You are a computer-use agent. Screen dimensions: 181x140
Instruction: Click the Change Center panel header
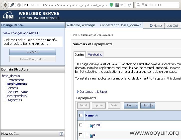click(x=32, y=25)
